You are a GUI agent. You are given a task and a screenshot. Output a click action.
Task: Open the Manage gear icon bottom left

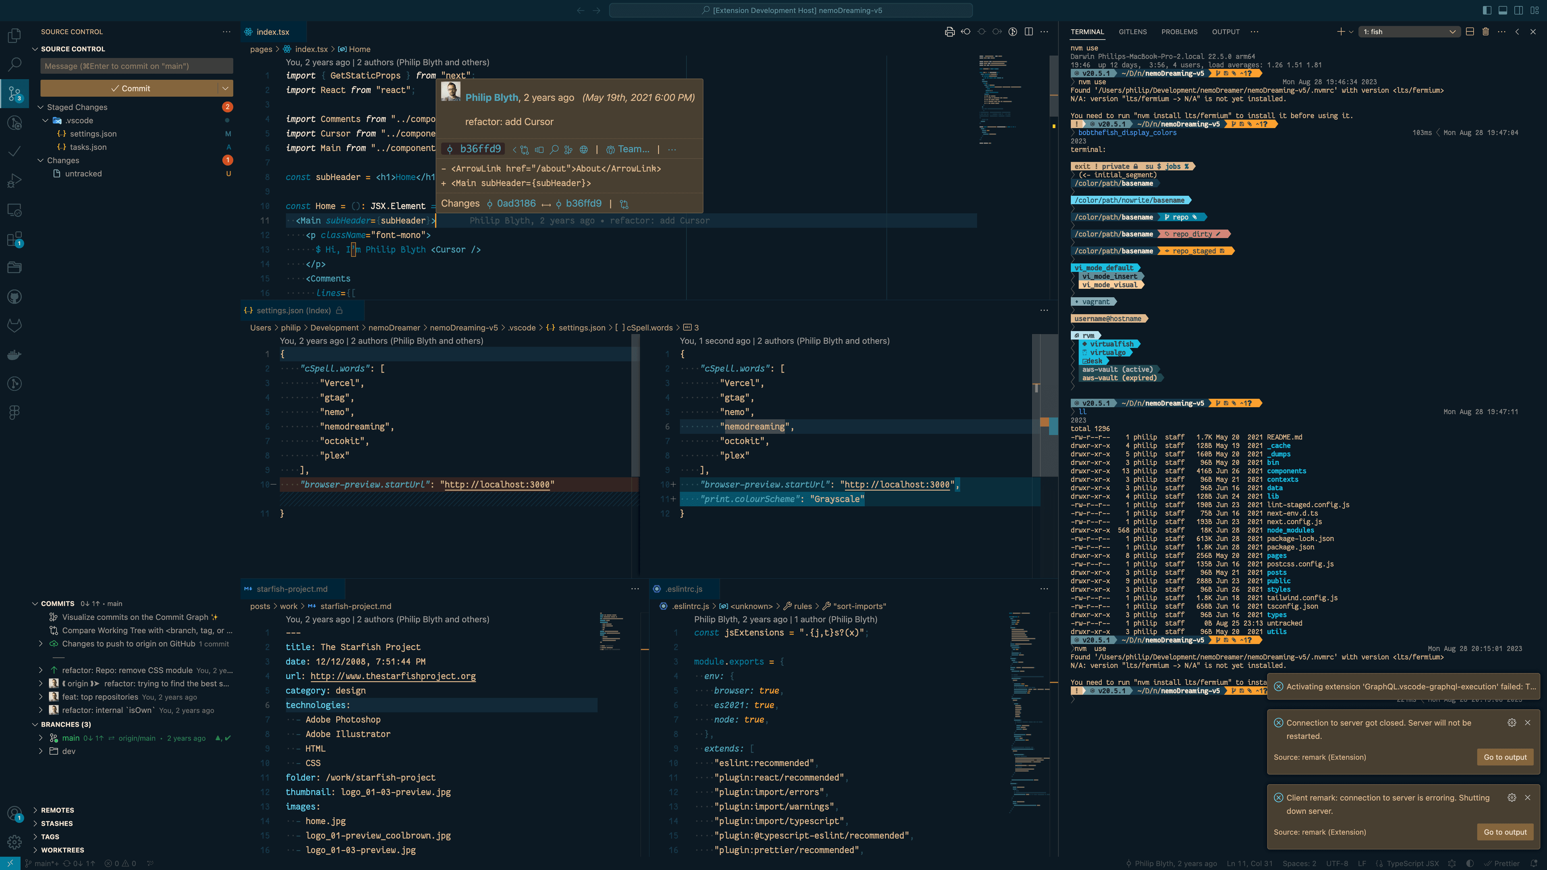15,842
